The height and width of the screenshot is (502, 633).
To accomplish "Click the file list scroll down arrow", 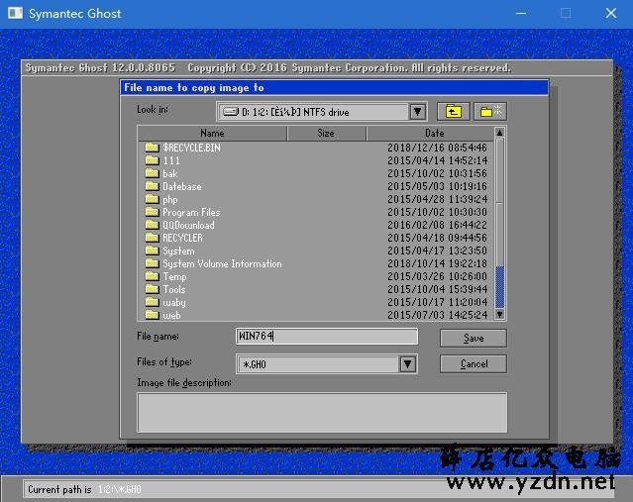I will tap(500, 314).
